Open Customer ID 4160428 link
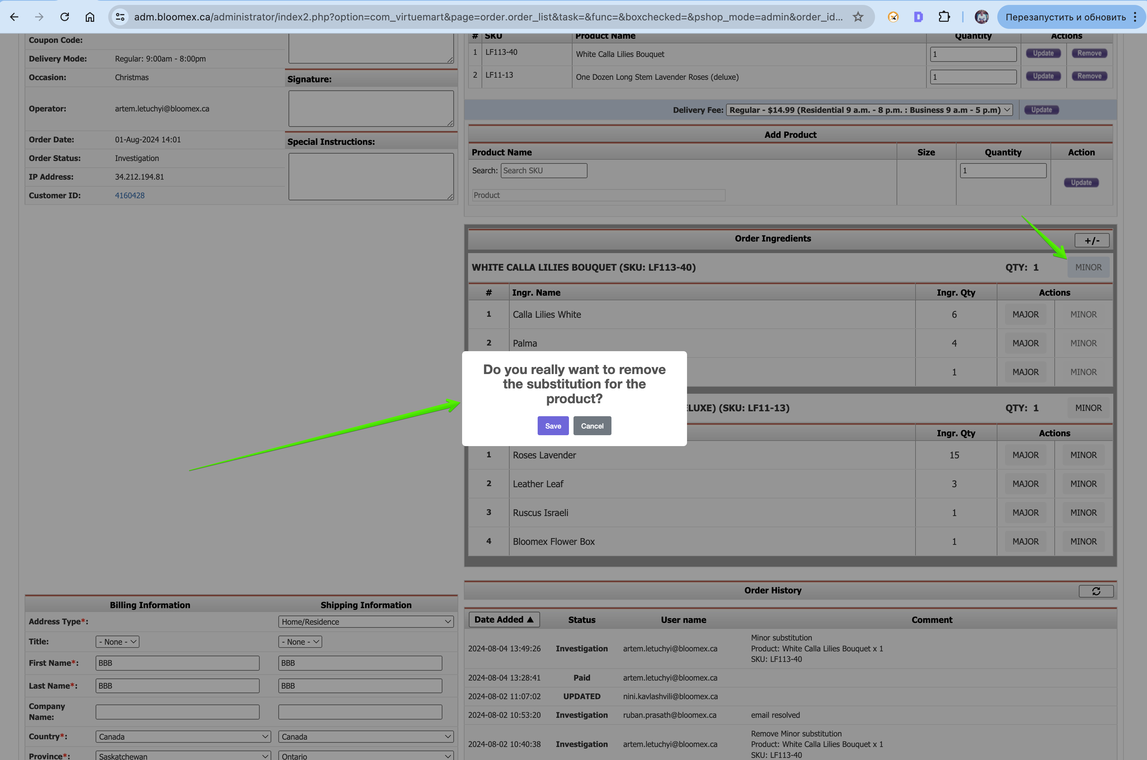1147x760 pixels. tap(129, 195)
